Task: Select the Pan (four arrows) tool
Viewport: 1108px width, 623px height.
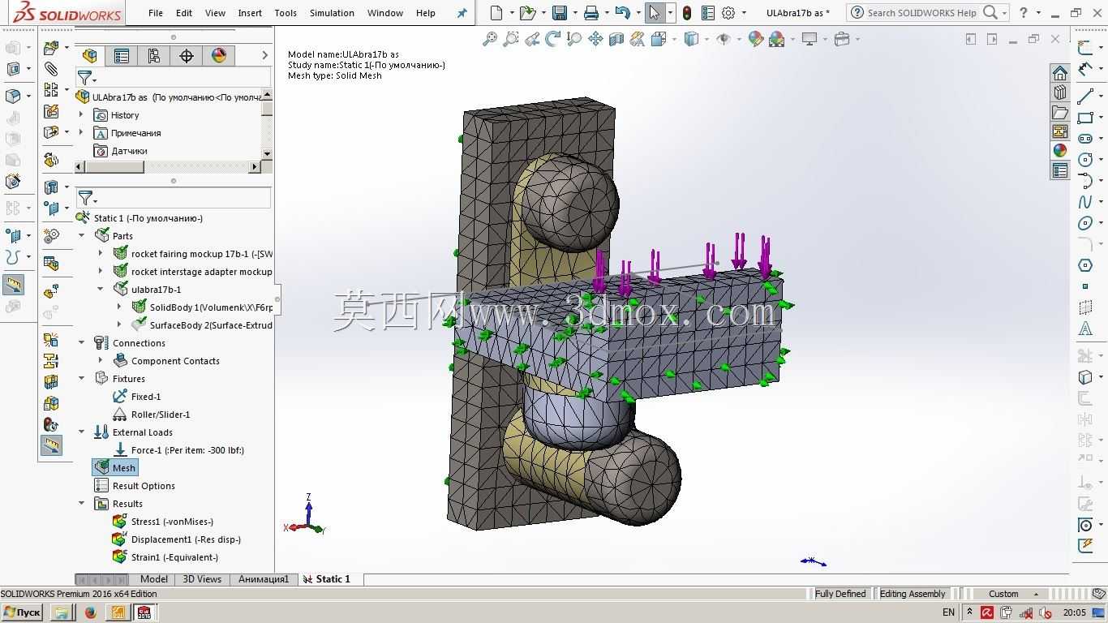Action: [x=595, y=39]
